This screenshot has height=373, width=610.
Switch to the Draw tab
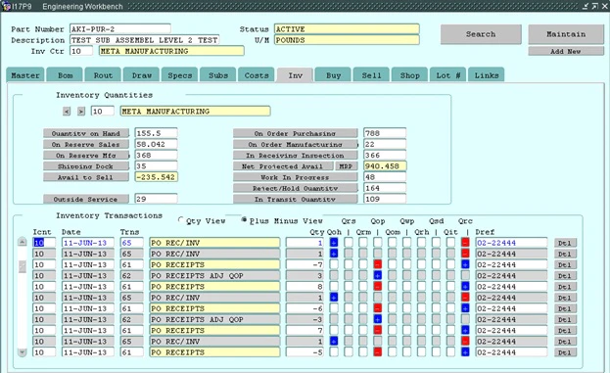point(142,75)
